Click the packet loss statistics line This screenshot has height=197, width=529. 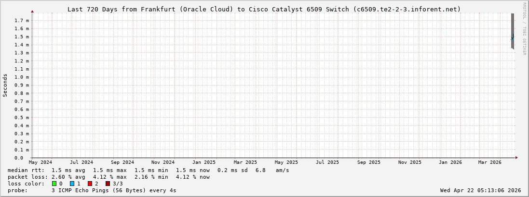(109, 177)
